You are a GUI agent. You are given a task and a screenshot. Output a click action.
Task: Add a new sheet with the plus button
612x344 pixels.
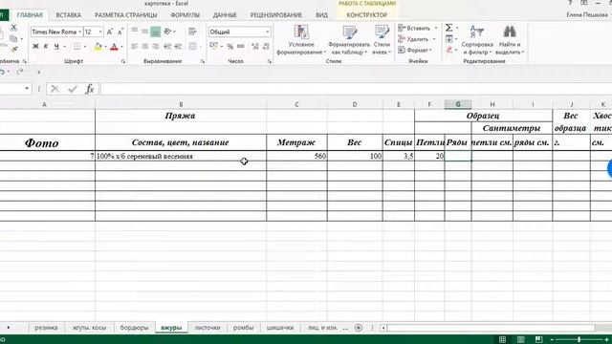pyautogui.click(x=359, y=328)
